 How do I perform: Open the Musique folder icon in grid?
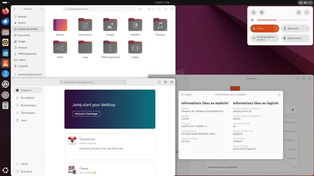(x=160, y=25)
